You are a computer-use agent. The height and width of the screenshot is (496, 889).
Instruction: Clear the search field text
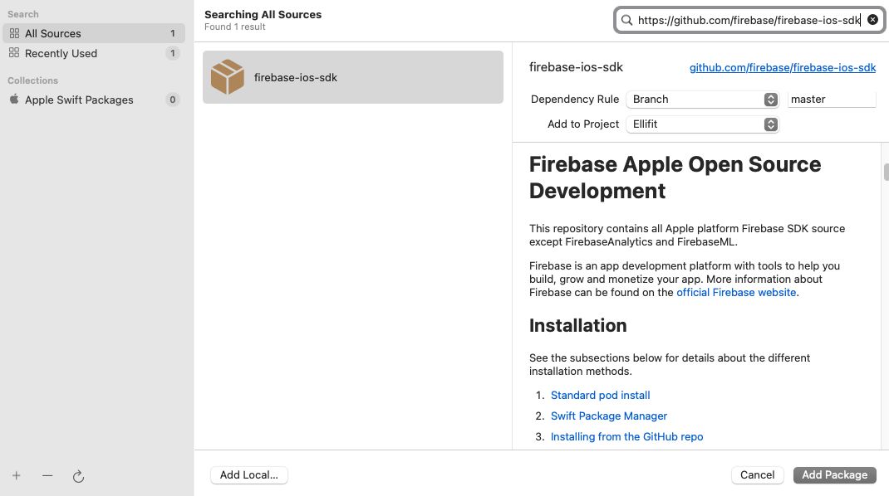point(872,20)
